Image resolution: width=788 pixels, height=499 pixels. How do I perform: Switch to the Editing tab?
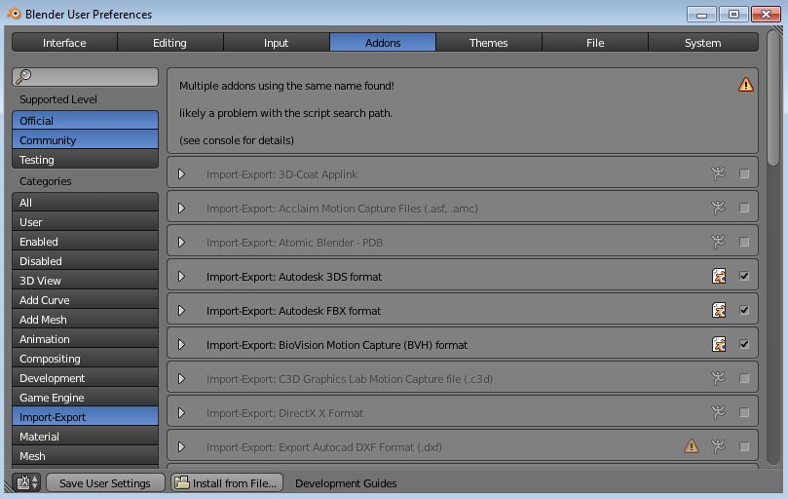[169, 43]
